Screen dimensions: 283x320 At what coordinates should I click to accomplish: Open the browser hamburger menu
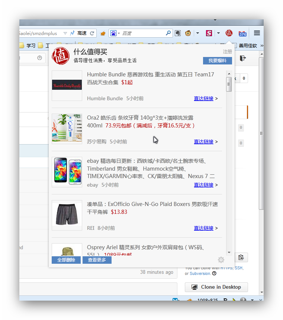coord(257,33)
